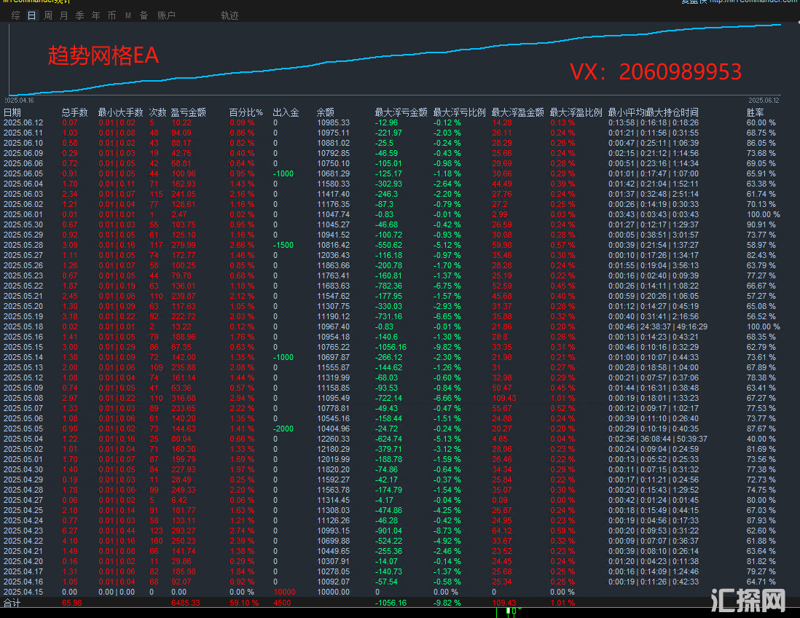Viewport: 800px width, 618px height.
Task: Click the 最大浮亏金额 column header
Action: (x=401, y=112)
